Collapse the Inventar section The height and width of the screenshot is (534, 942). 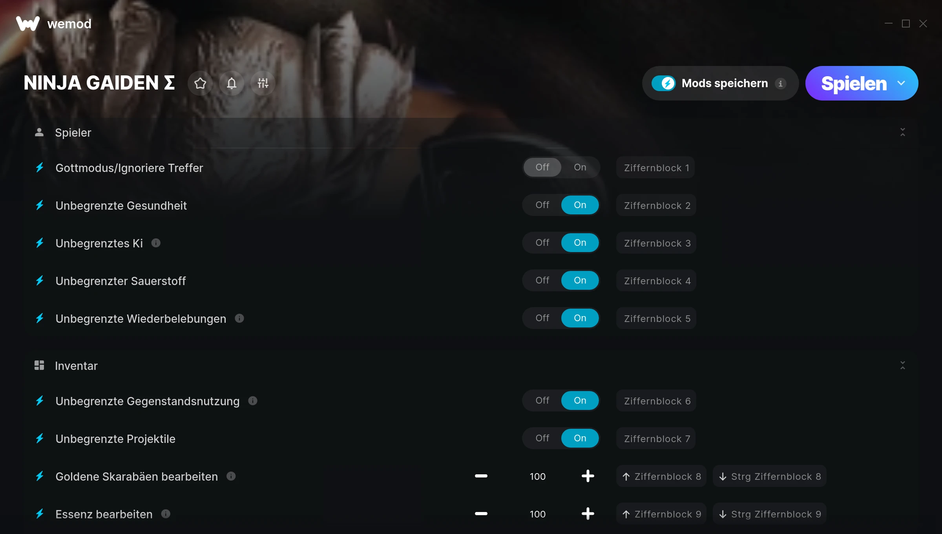tap(903, 366)
